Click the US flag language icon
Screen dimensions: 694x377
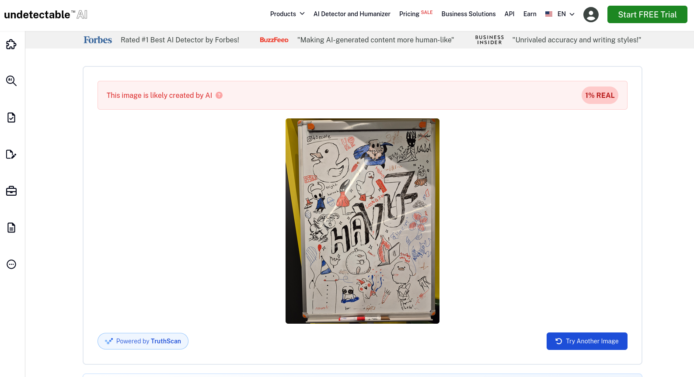[549, 14]
